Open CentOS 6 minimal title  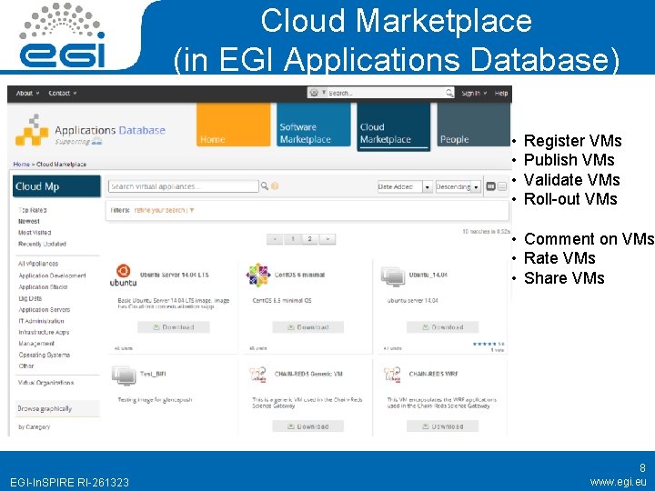[x=299, y=275]
